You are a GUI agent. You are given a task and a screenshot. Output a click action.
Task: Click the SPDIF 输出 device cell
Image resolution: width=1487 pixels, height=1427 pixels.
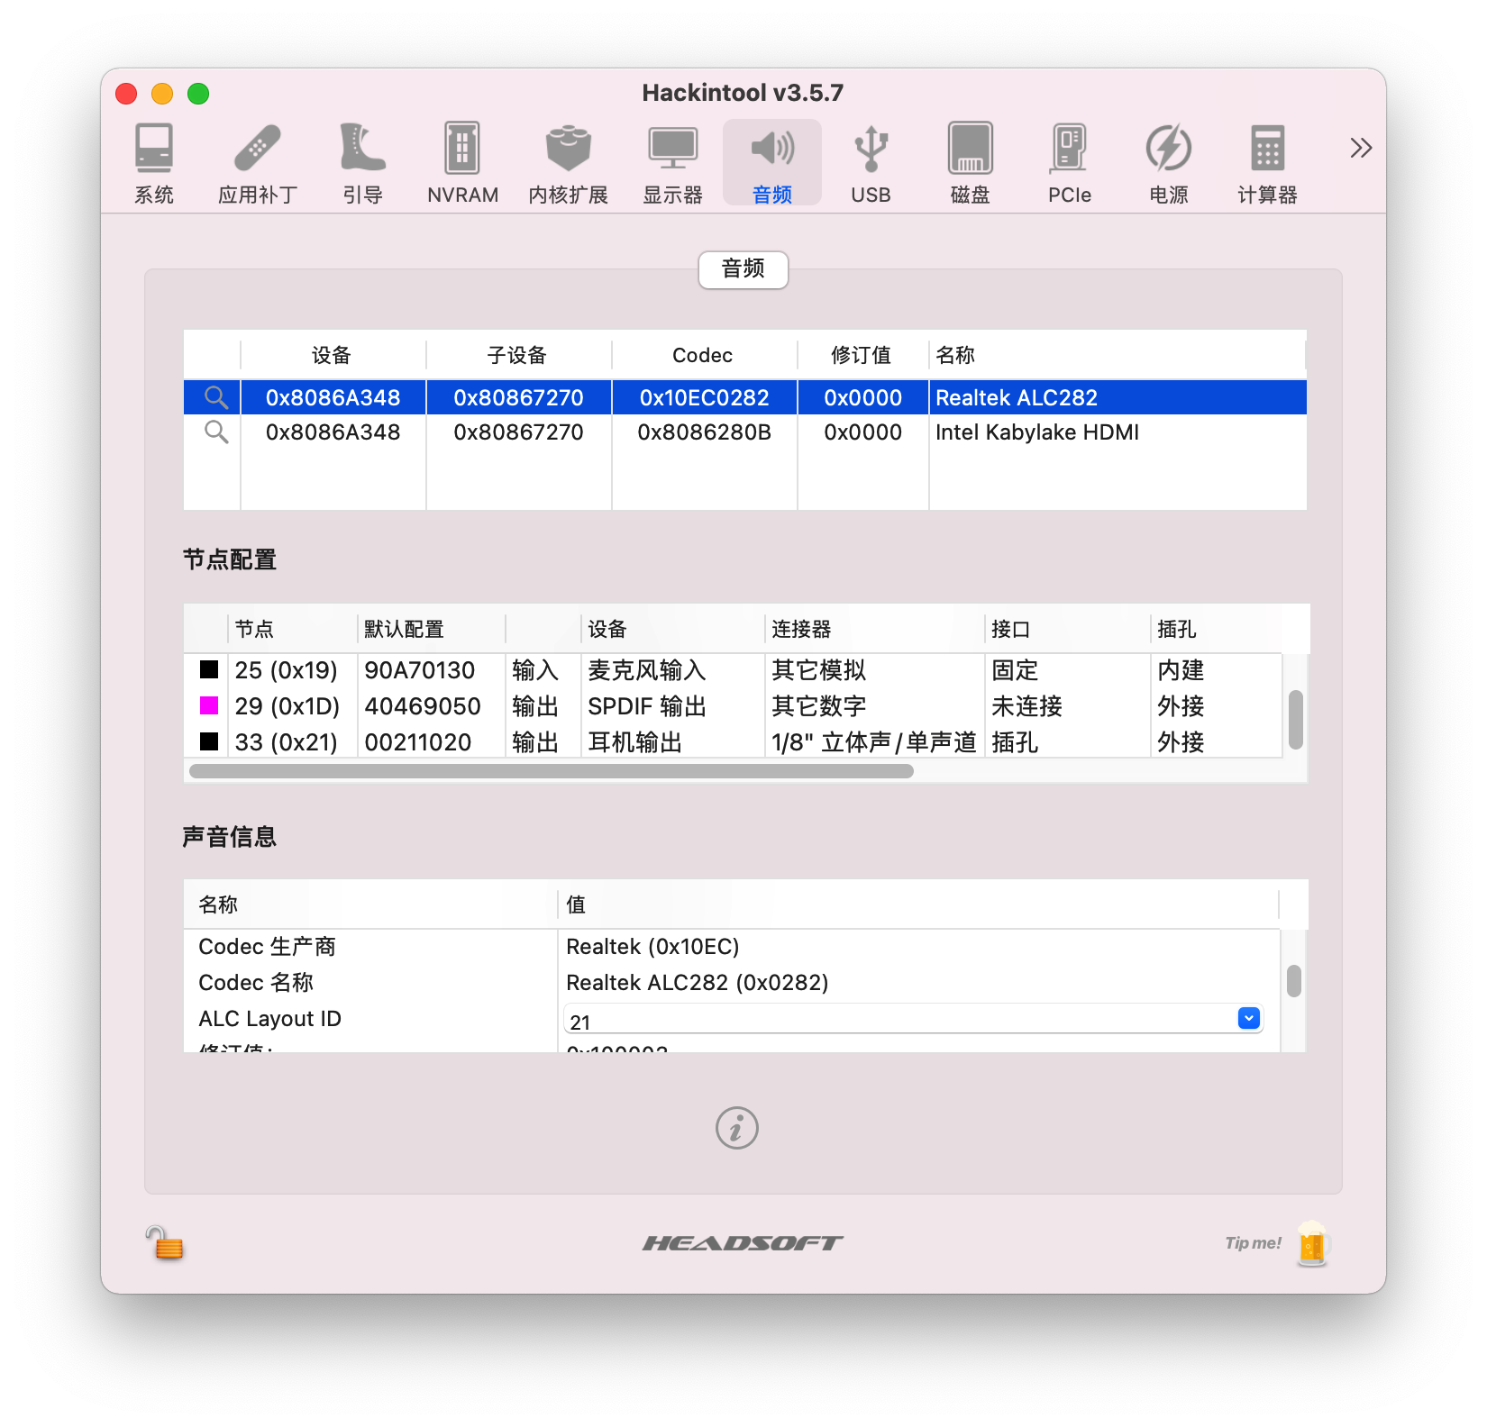647,706
